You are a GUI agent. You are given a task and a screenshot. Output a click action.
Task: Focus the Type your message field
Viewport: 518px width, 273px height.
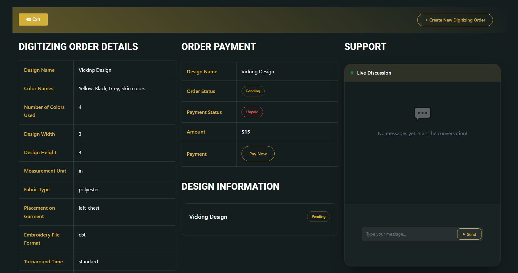[x=409, y=234]
